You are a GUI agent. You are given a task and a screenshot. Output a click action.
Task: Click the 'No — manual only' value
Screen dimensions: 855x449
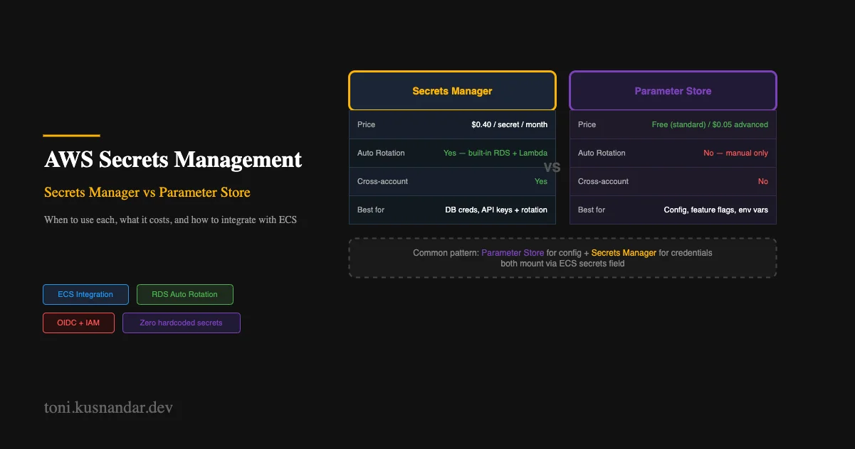click(735, 153)
